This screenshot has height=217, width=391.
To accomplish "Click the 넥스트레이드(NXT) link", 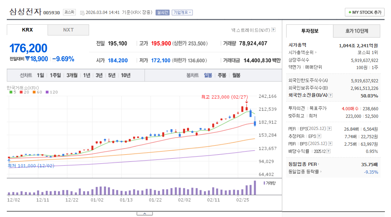I will pos(251,30).
